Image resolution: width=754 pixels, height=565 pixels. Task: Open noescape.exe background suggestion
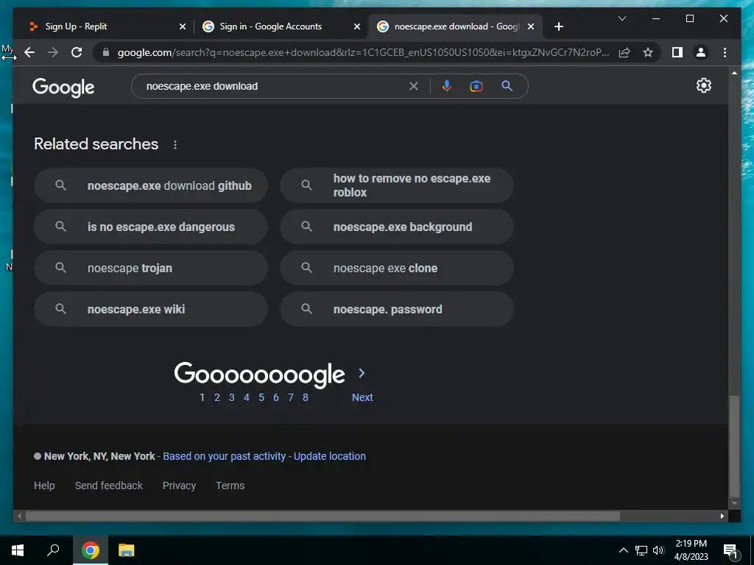click(x=397, y=227)
